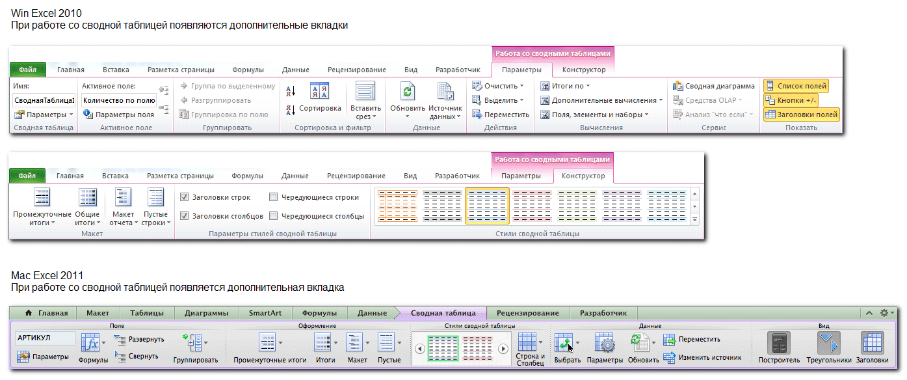Click the Windows Промежуточные итоги subtotals icon

(42, 197)
